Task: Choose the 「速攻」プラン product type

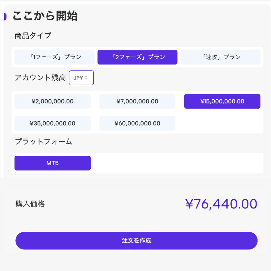Action: [220, 57]
